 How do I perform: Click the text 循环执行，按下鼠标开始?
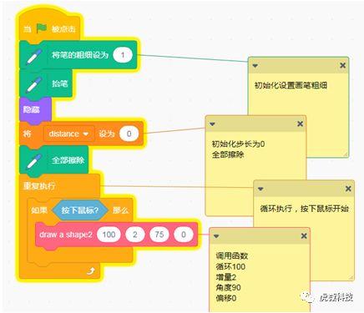[x=305, y=208]
